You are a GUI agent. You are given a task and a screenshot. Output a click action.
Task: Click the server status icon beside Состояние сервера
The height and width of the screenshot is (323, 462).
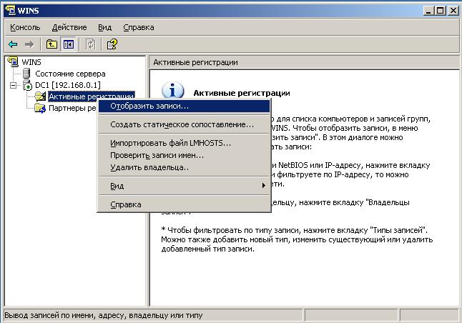[26, 74]
